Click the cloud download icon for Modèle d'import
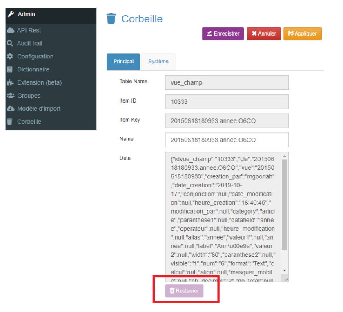 [x=10, y=109]
